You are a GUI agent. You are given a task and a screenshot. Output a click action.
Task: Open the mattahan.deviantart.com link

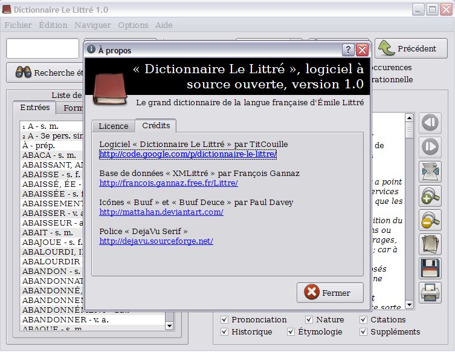point(161,212)
